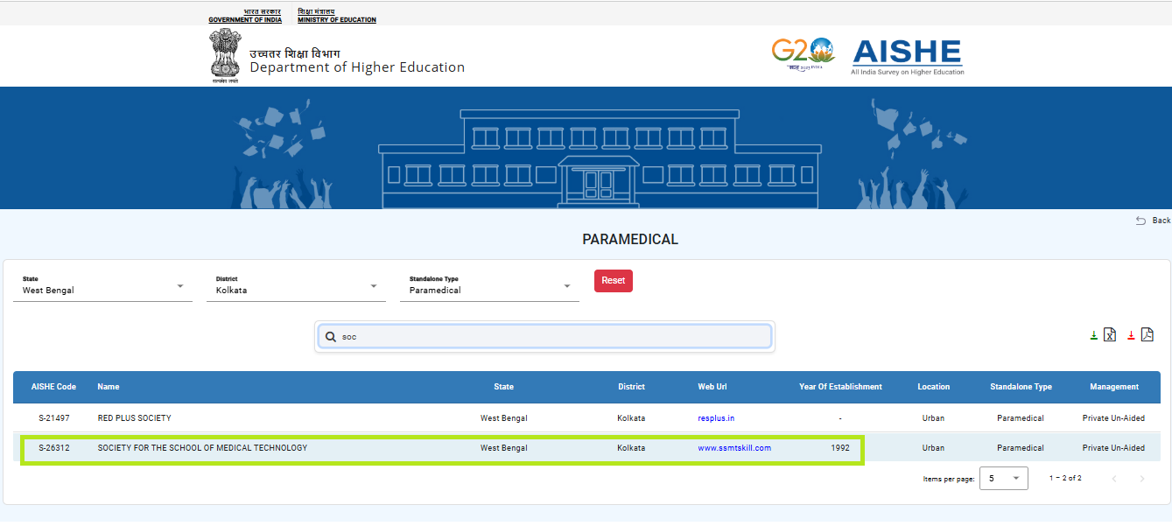Sort by the Name column header

[109, 387]
